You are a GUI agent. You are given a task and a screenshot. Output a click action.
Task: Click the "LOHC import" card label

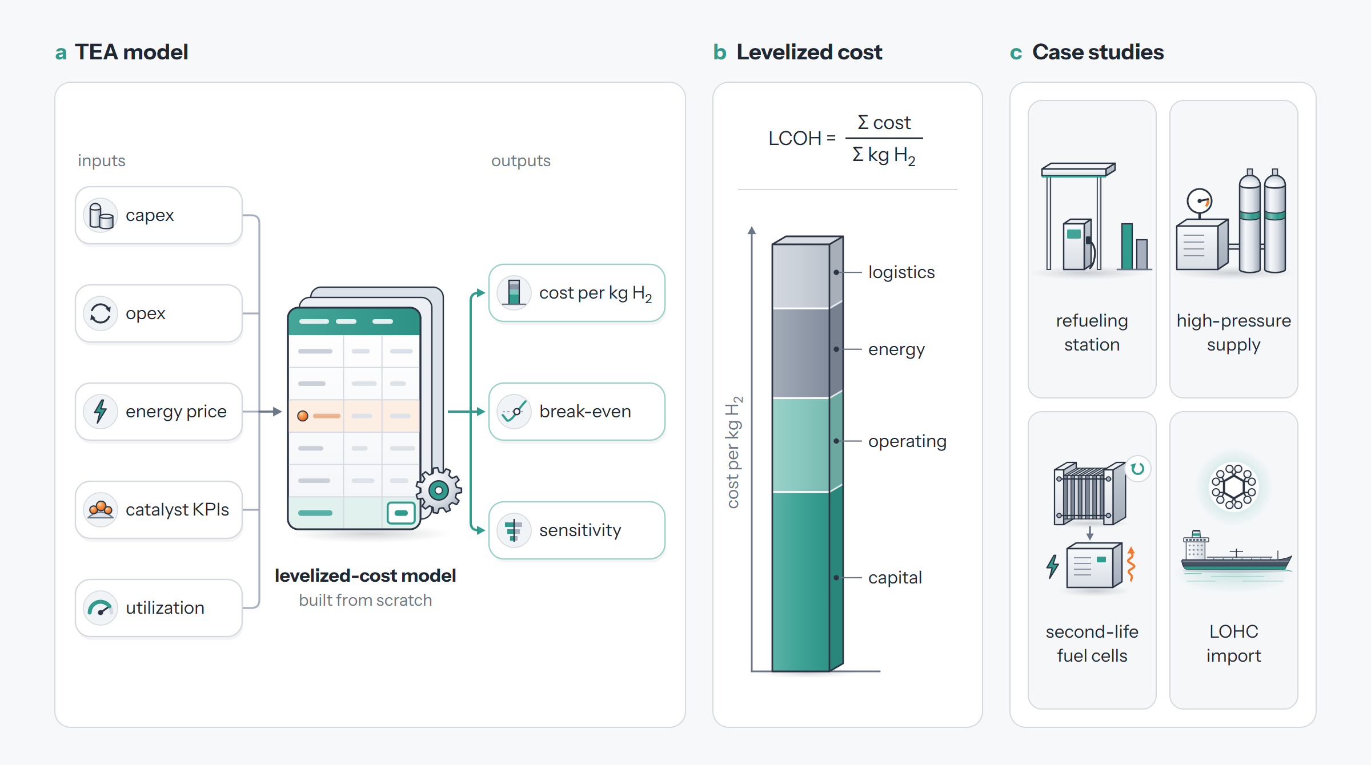click(1234, 644)
